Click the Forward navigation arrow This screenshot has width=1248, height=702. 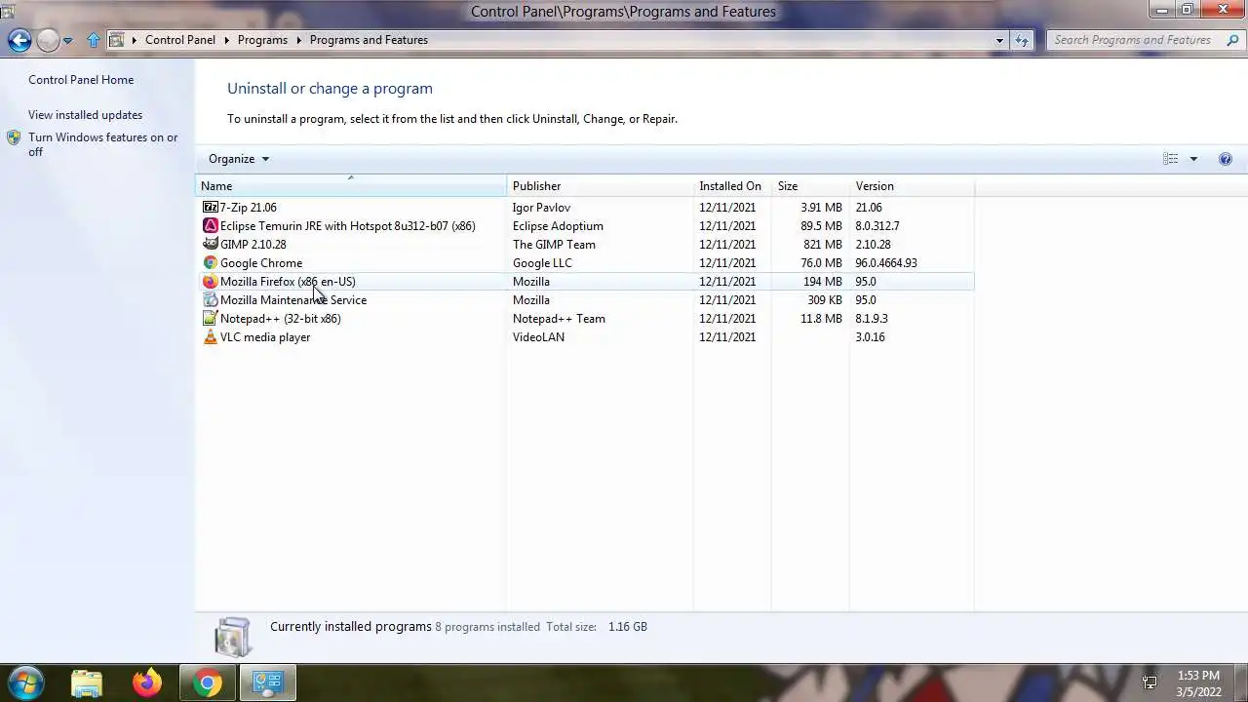48,40
